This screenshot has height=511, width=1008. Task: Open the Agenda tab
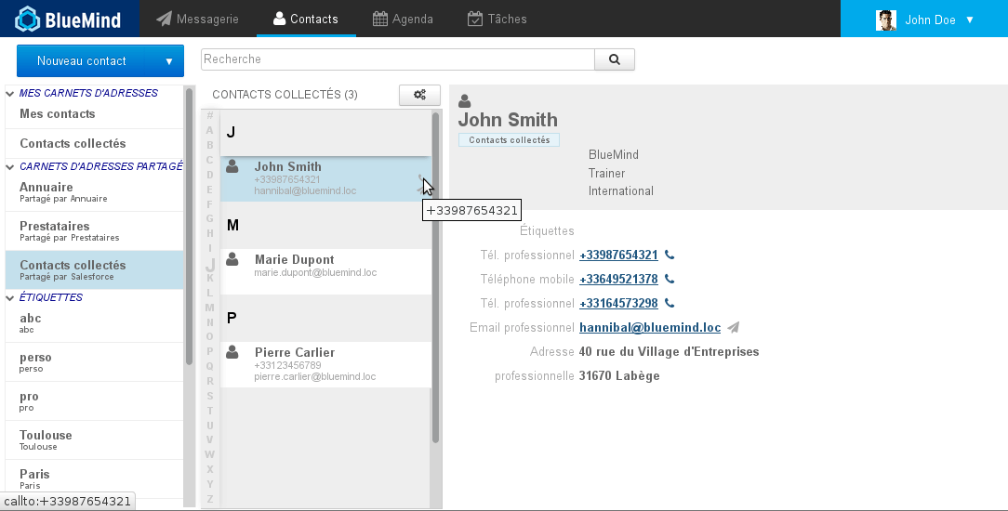coord(402,19)
